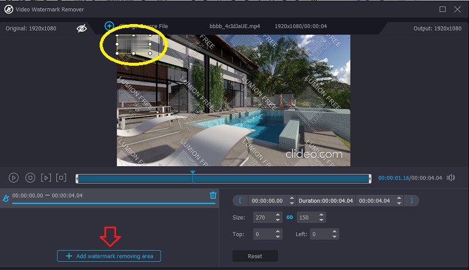Click inside the timeline progress bar
This screenshot has width=469, height=270.
tap(264, 178)
